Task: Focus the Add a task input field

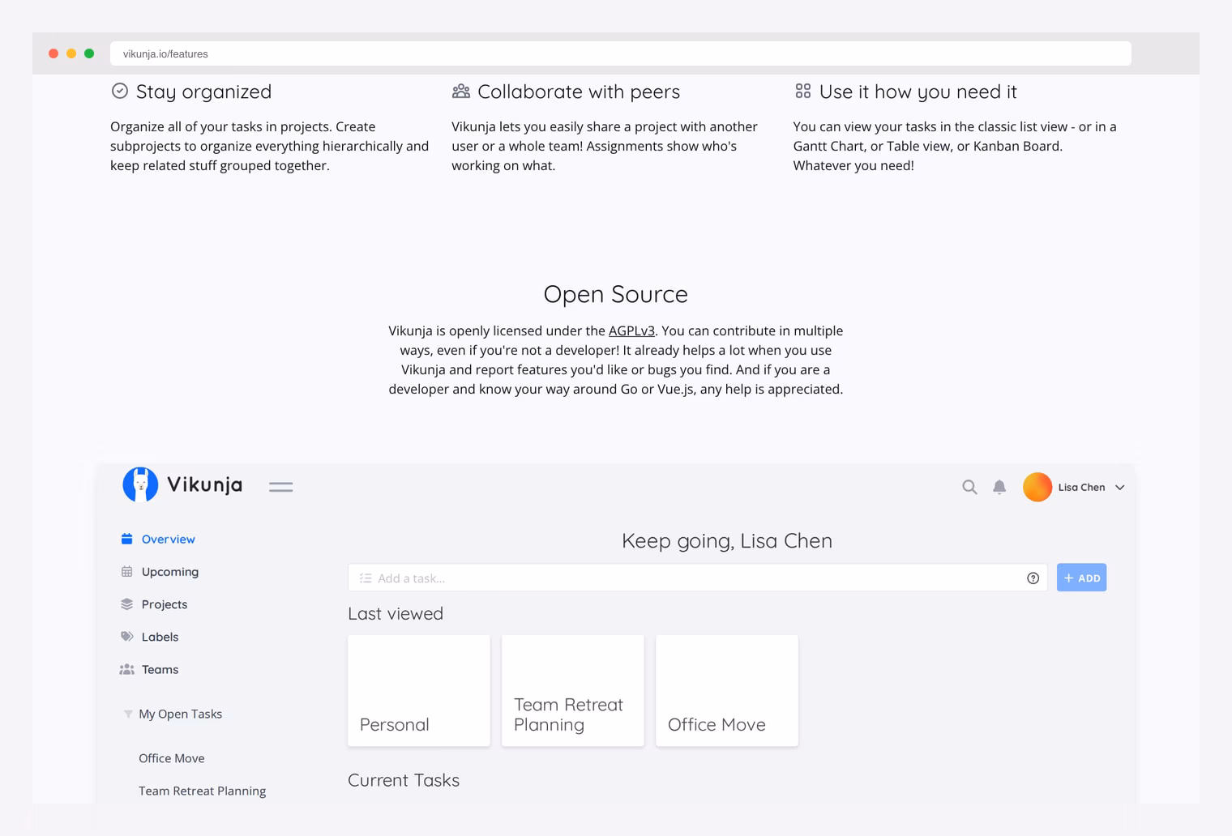Action: click(x=698, y=578)
